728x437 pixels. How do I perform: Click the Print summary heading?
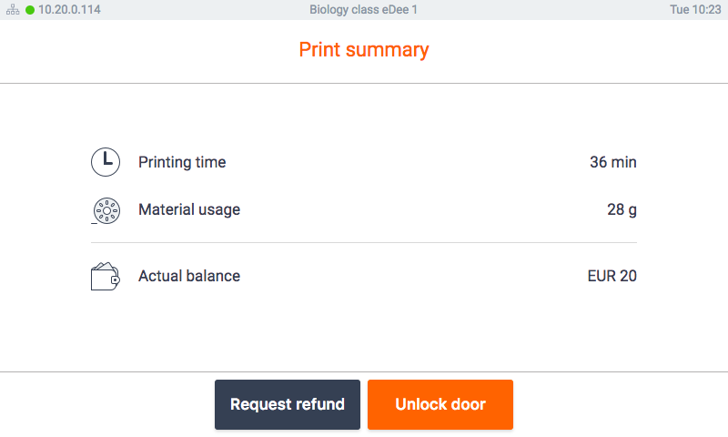click(x=364, y=49)
